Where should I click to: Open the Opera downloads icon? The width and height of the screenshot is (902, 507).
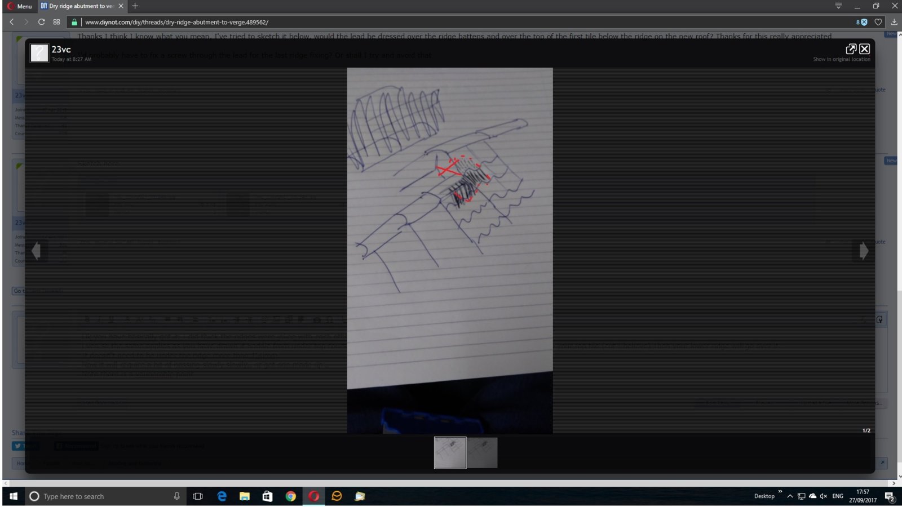(894, 22)
